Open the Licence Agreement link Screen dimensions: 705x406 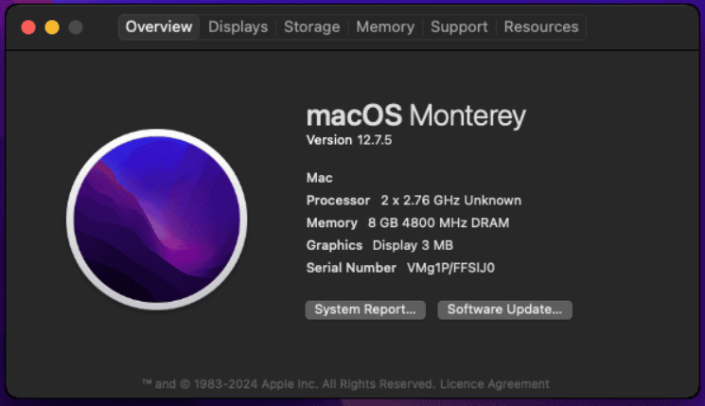[495, 384]
